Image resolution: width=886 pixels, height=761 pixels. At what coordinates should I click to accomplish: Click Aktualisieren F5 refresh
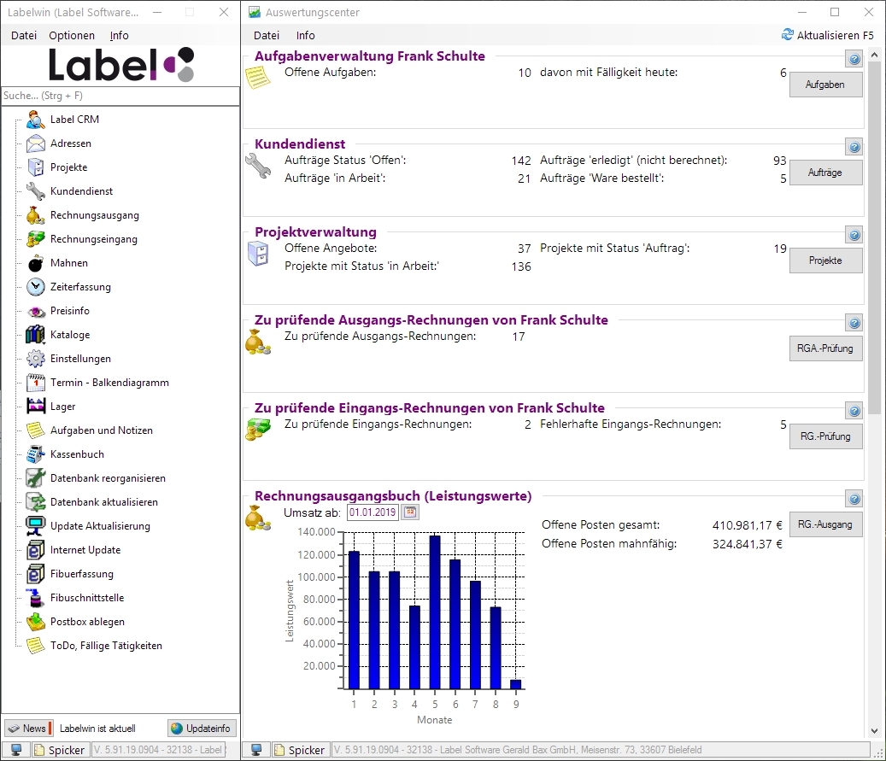click(827, 35)
